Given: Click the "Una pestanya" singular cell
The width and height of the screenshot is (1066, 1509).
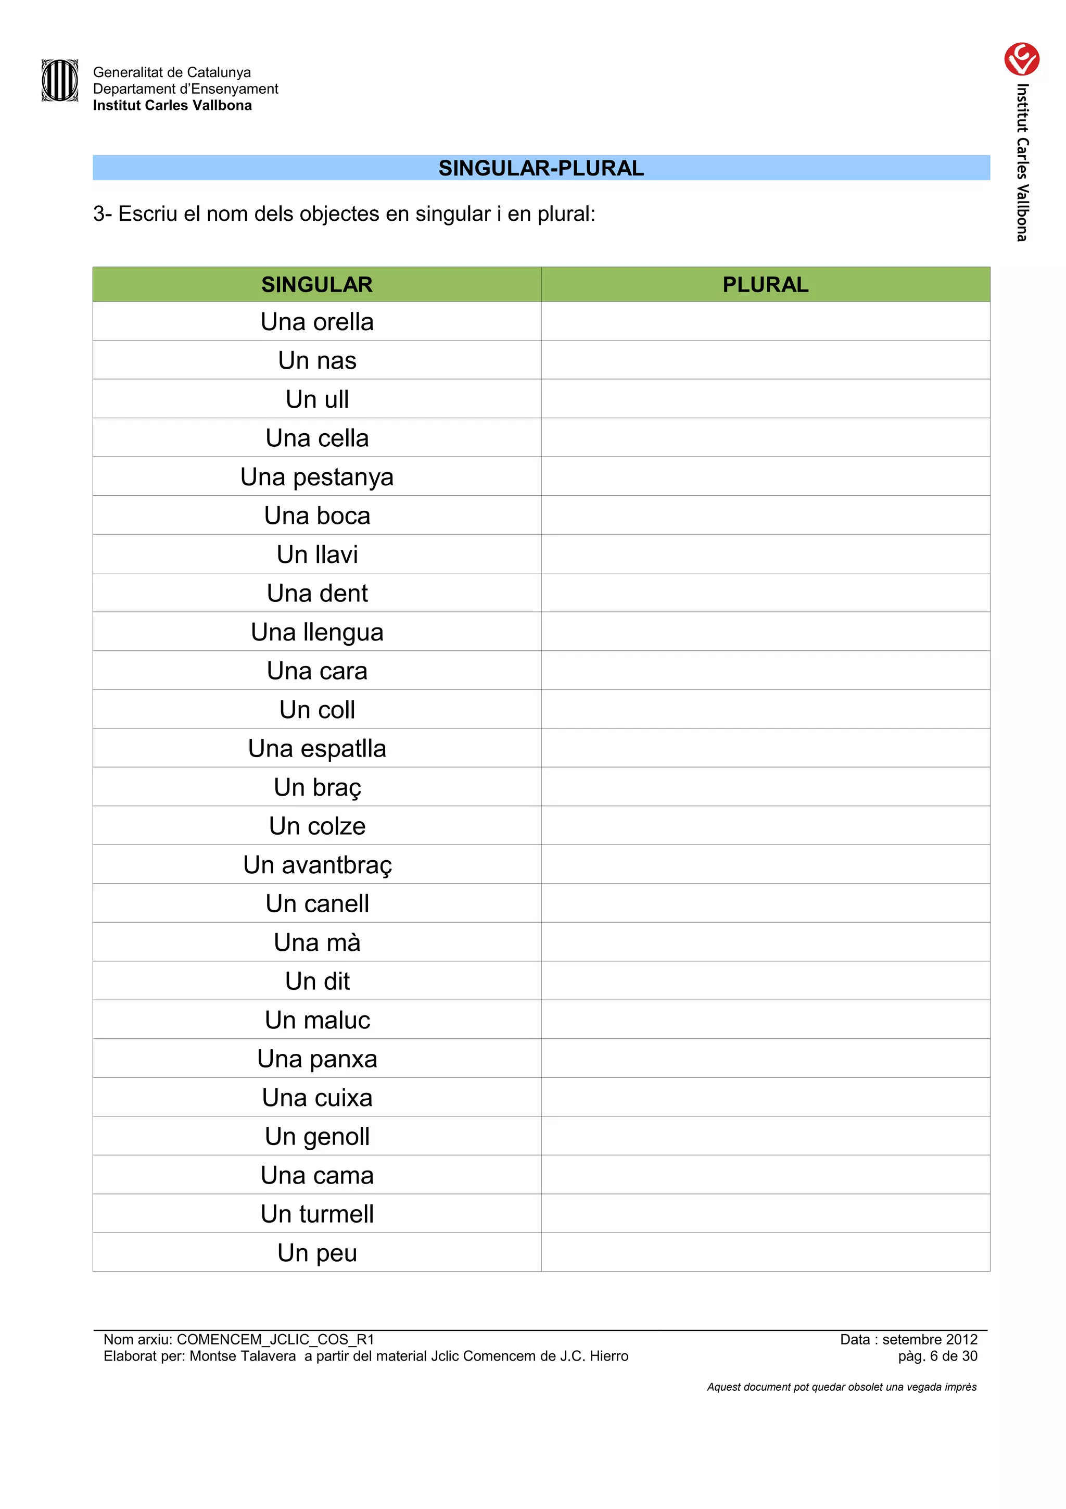Looking at the screenshot, I should tap(316, 476).
